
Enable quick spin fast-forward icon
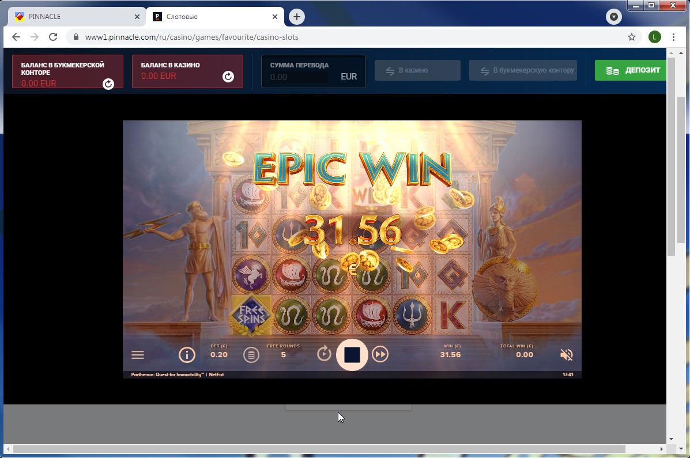380,354
